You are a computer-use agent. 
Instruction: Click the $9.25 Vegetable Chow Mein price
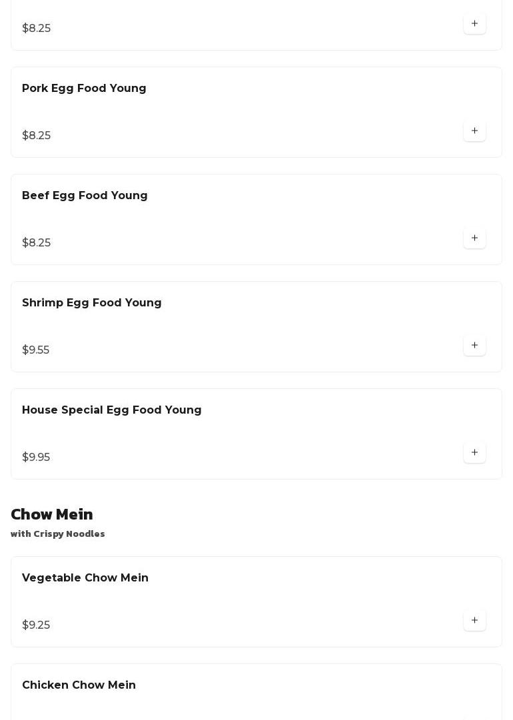point(36,625)
